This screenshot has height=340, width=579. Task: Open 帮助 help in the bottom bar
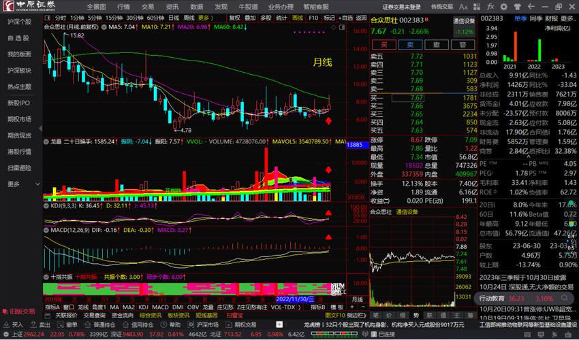172,325
